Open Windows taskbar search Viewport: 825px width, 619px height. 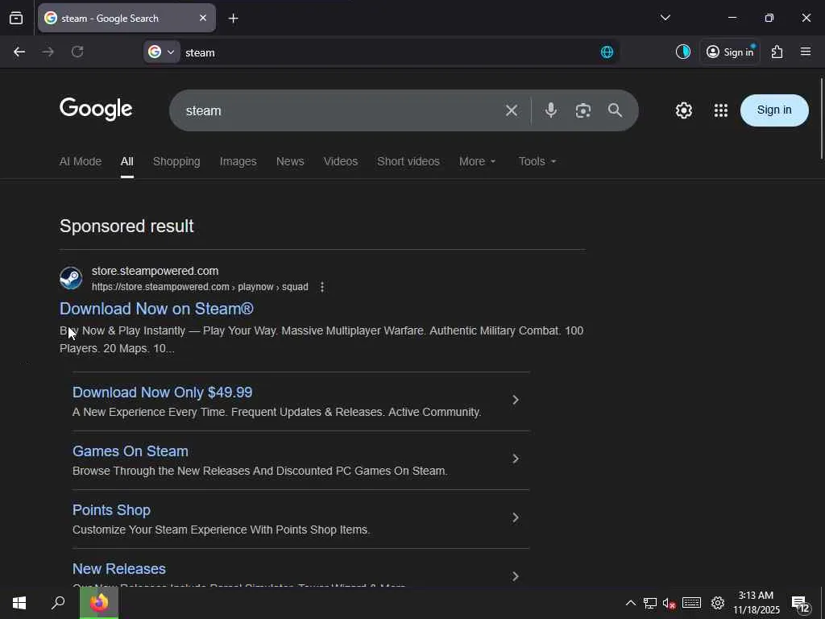click(x=58, y=603)
